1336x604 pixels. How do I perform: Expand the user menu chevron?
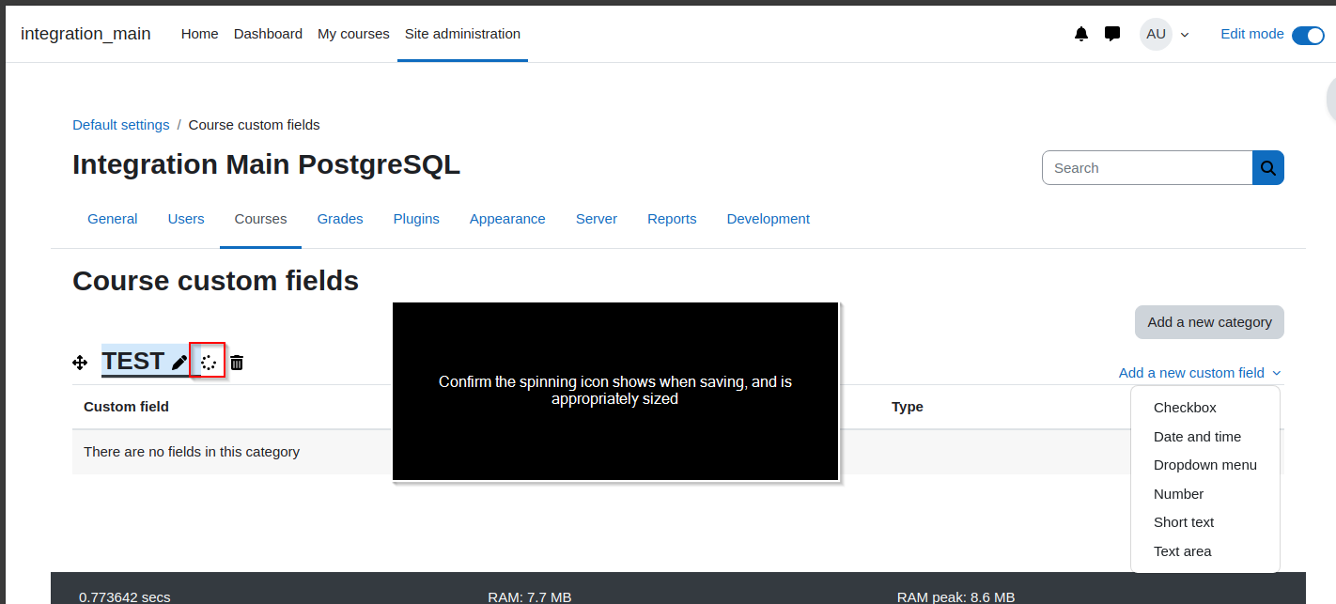(x=1185, y=35)
